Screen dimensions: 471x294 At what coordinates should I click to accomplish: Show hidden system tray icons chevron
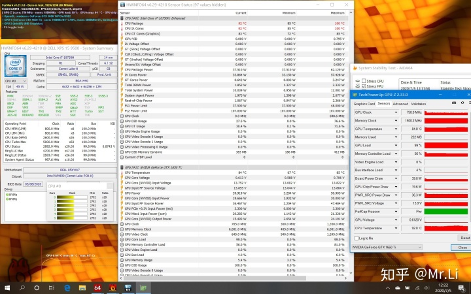(x=388, y=288)
